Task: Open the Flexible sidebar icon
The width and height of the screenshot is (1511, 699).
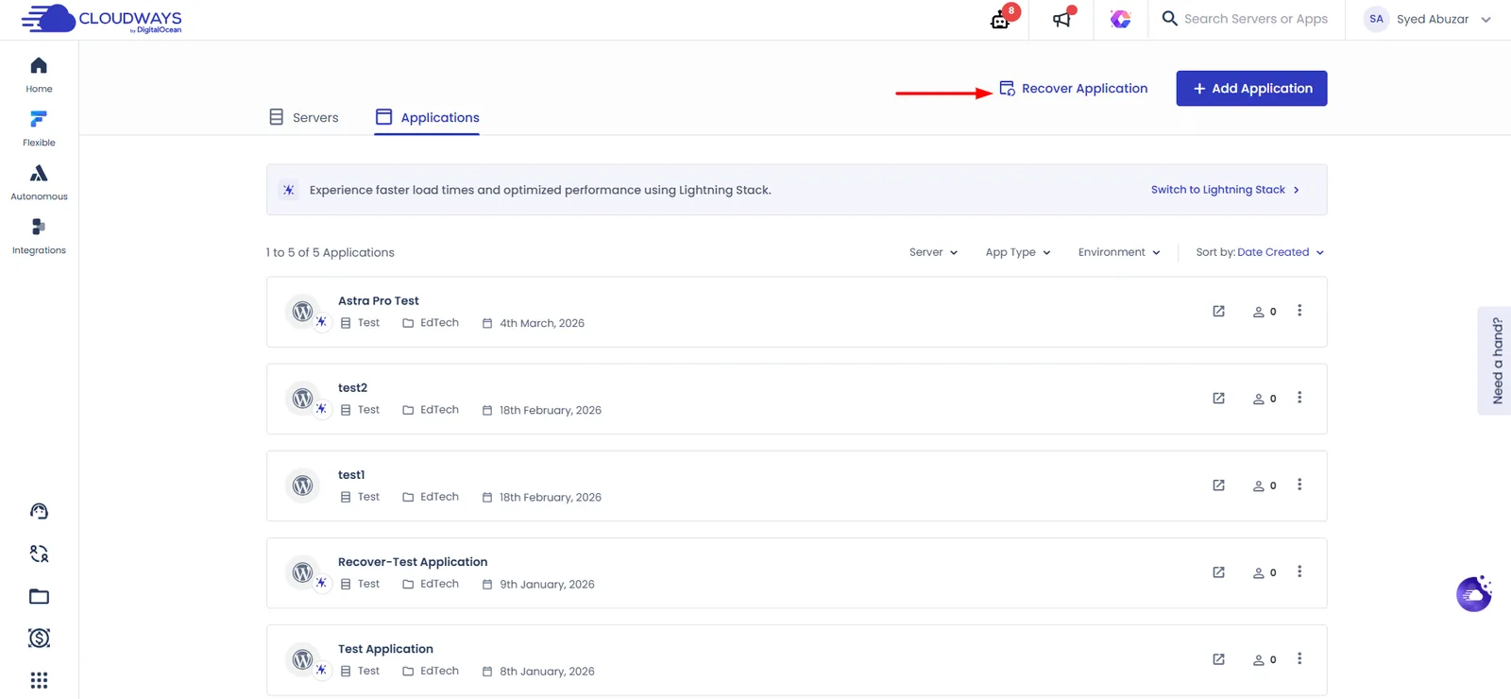Action: (x=39, y=128)
